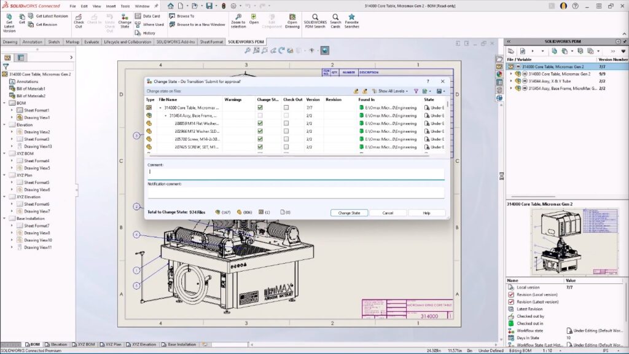Click the help question mark in title bar
Image resolution: width=629 pixels, height=354 pixels.
click(575, 6)
